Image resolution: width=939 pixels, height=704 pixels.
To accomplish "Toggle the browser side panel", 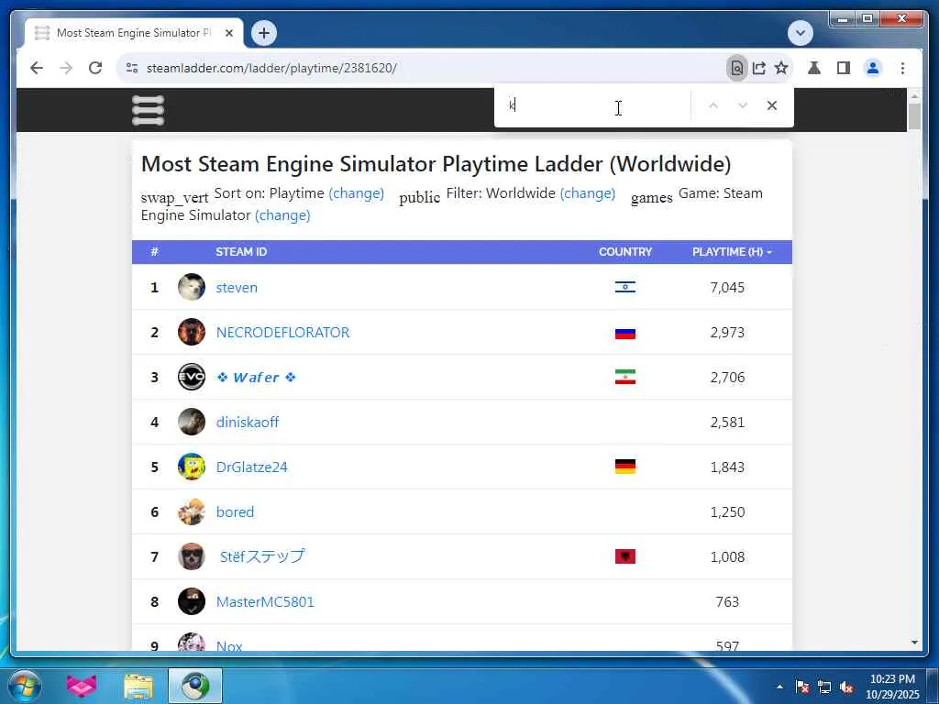I will pos(844,68).
